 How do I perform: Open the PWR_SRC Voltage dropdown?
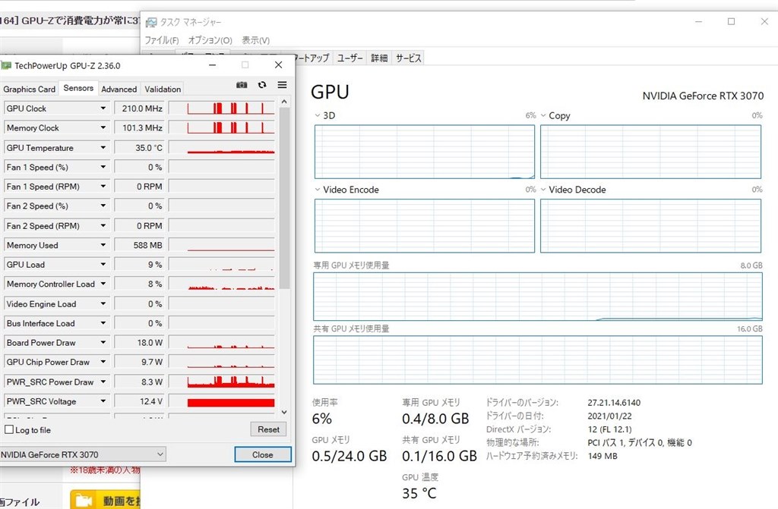click(x=103, y=401)
